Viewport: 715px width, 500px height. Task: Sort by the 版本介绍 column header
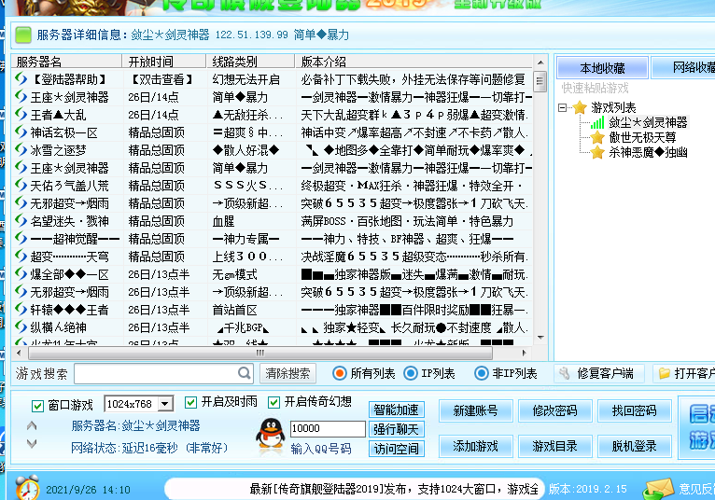click(x=414, y=61)
